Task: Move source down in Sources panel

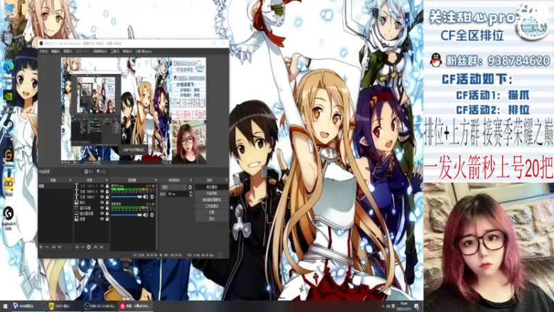Action: (x=101, y=247)
